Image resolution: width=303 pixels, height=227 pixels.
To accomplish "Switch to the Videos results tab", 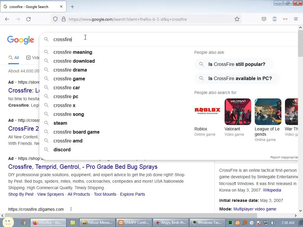I will [x=33, y=58].
